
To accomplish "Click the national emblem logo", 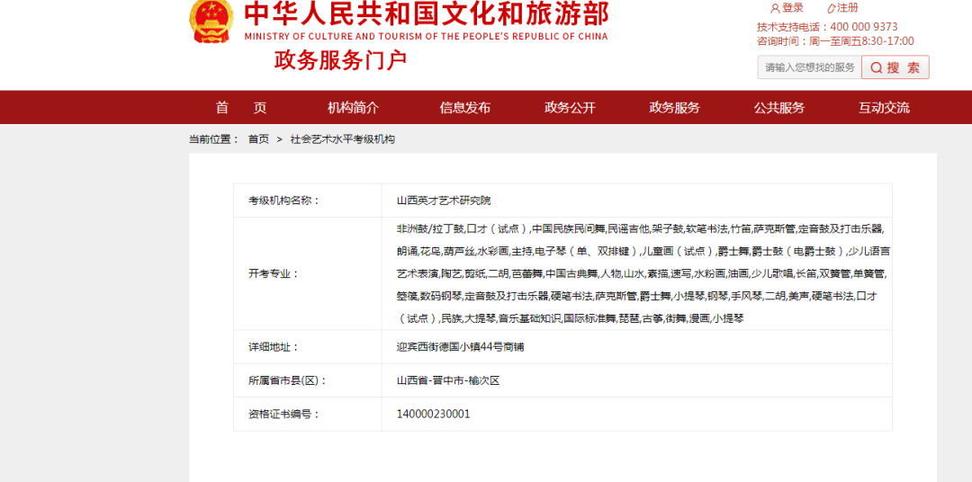I will (x=211, y=22).
